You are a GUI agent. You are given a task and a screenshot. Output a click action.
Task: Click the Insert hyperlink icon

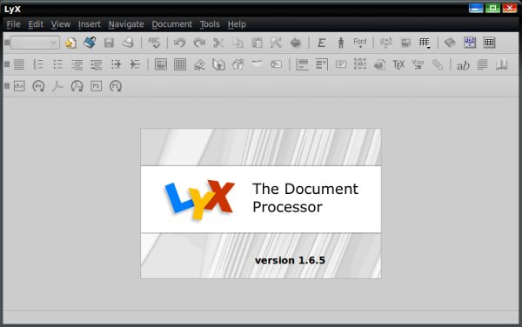tap(379, 64)
